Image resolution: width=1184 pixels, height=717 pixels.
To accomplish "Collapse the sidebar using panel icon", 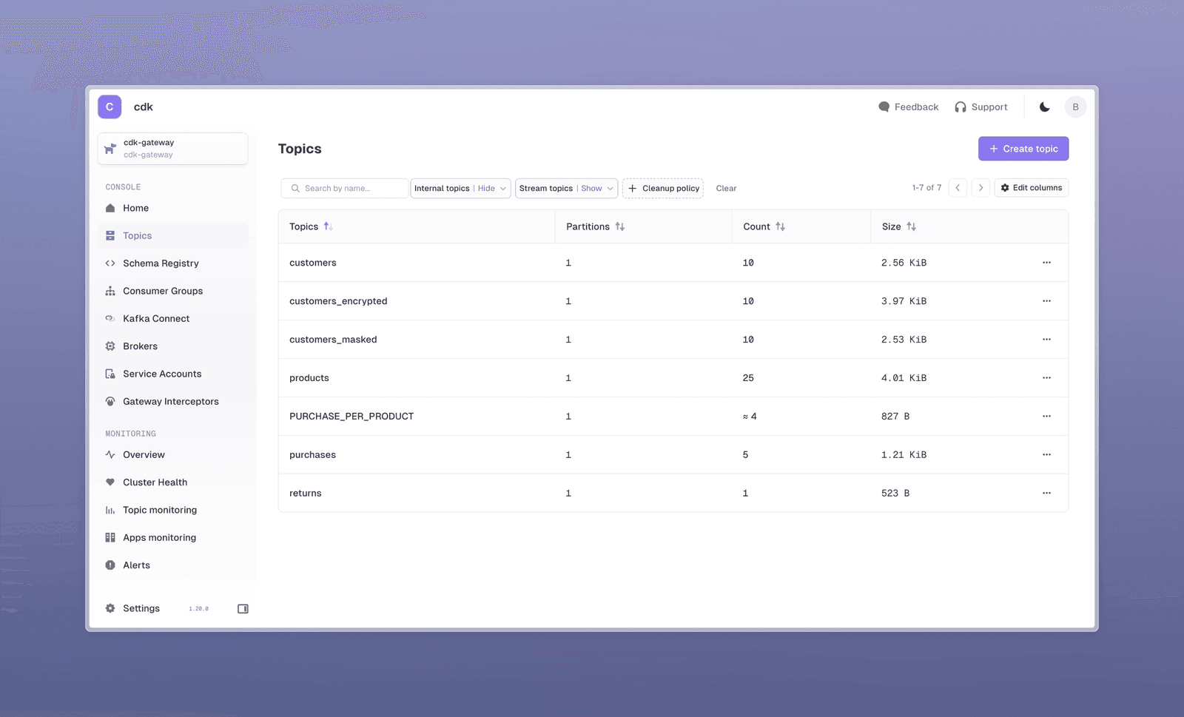I will point(243,609).
